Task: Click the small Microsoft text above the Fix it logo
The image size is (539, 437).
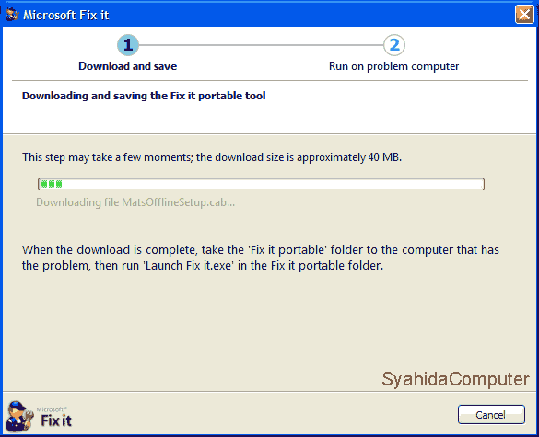Action: pos(52,409)
